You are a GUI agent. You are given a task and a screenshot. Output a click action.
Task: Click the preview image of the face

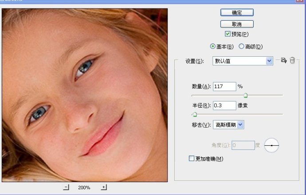point(85,95)
